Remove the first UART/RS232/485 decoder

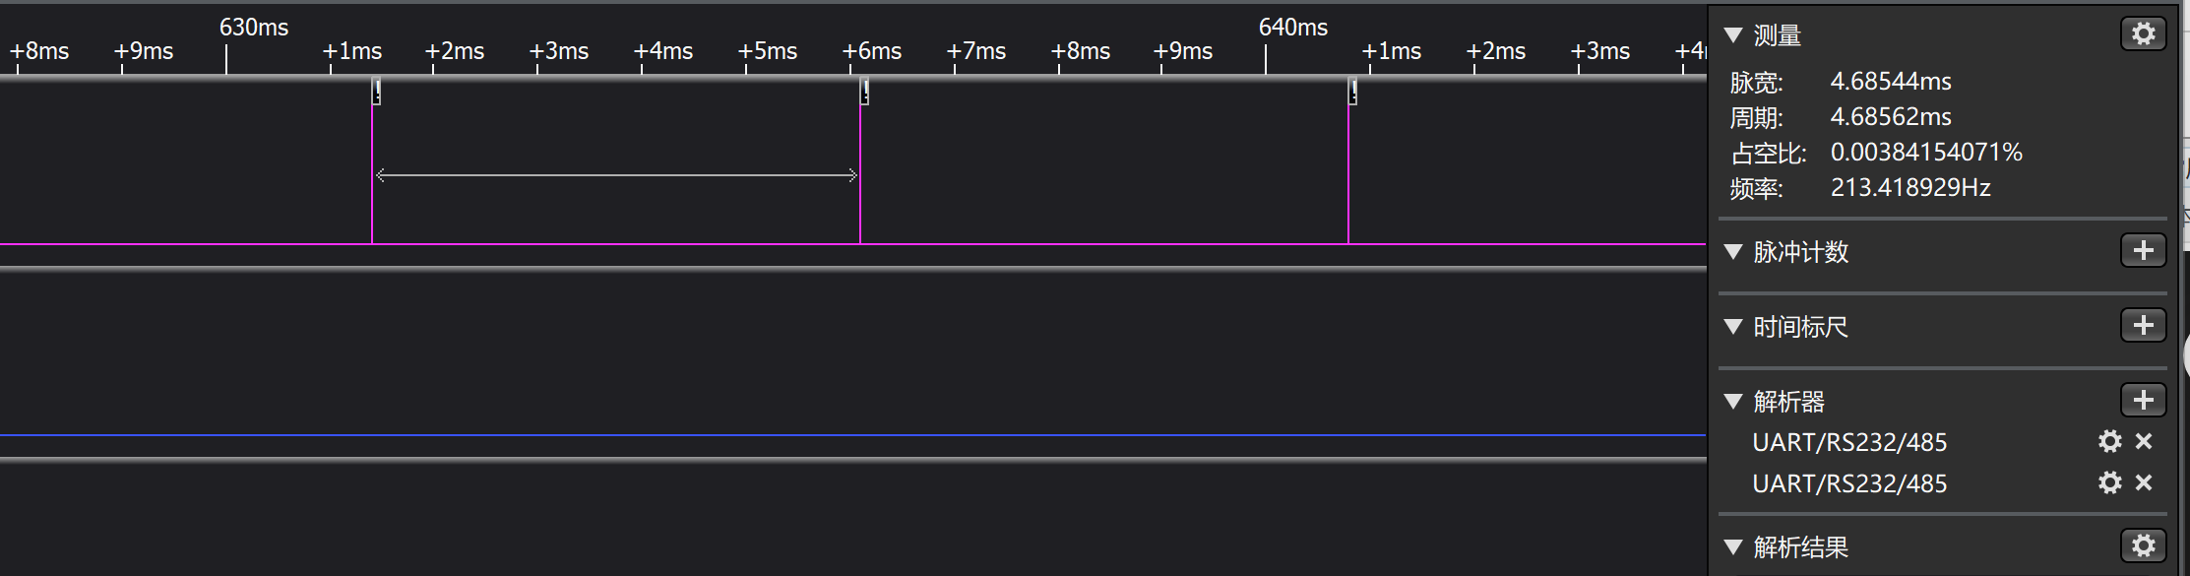[x=2144, y=442]
